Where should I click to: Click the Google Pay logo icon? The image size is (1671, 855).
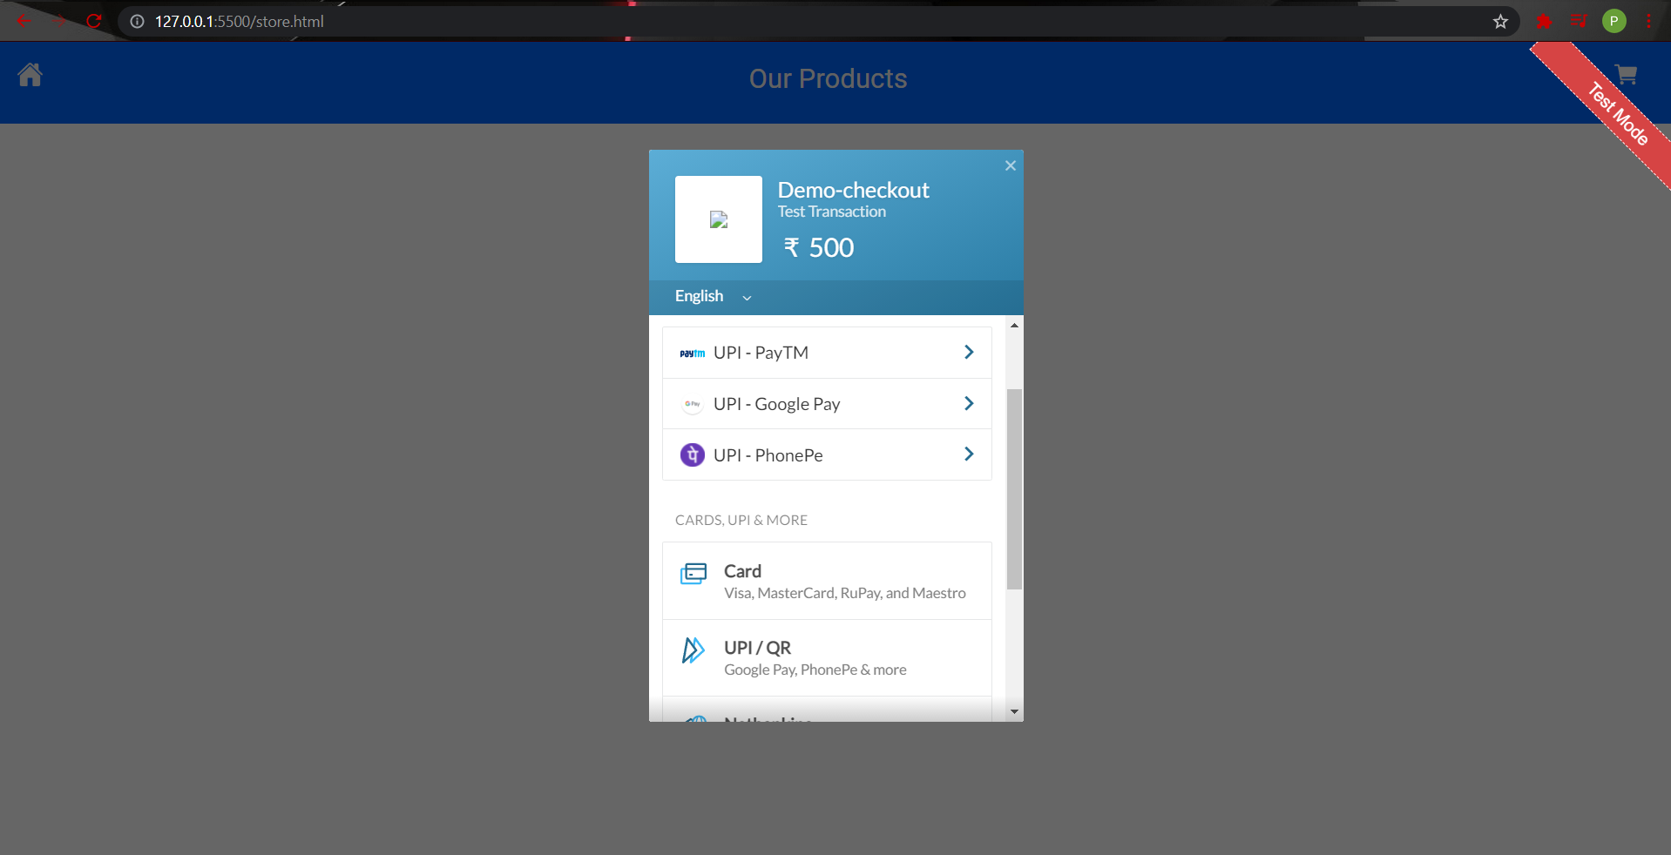692,404
